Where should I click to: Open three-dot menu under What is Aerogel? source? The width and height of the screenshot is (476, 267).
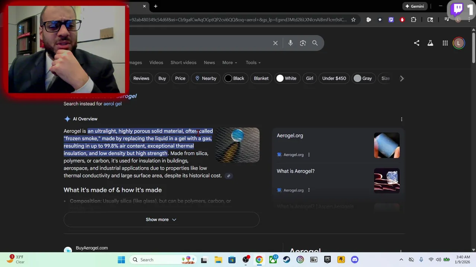tap(309, 190)
